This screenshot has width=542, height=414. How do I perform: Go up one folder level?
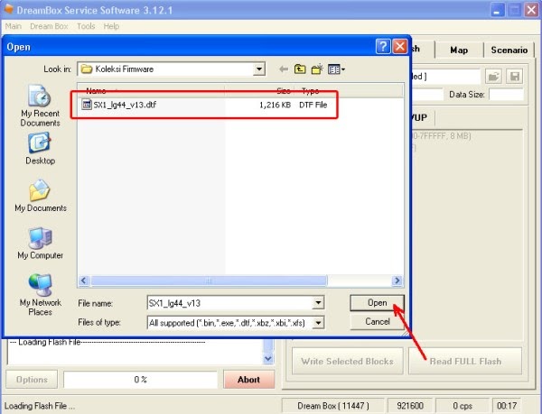(x=300, y=69)
